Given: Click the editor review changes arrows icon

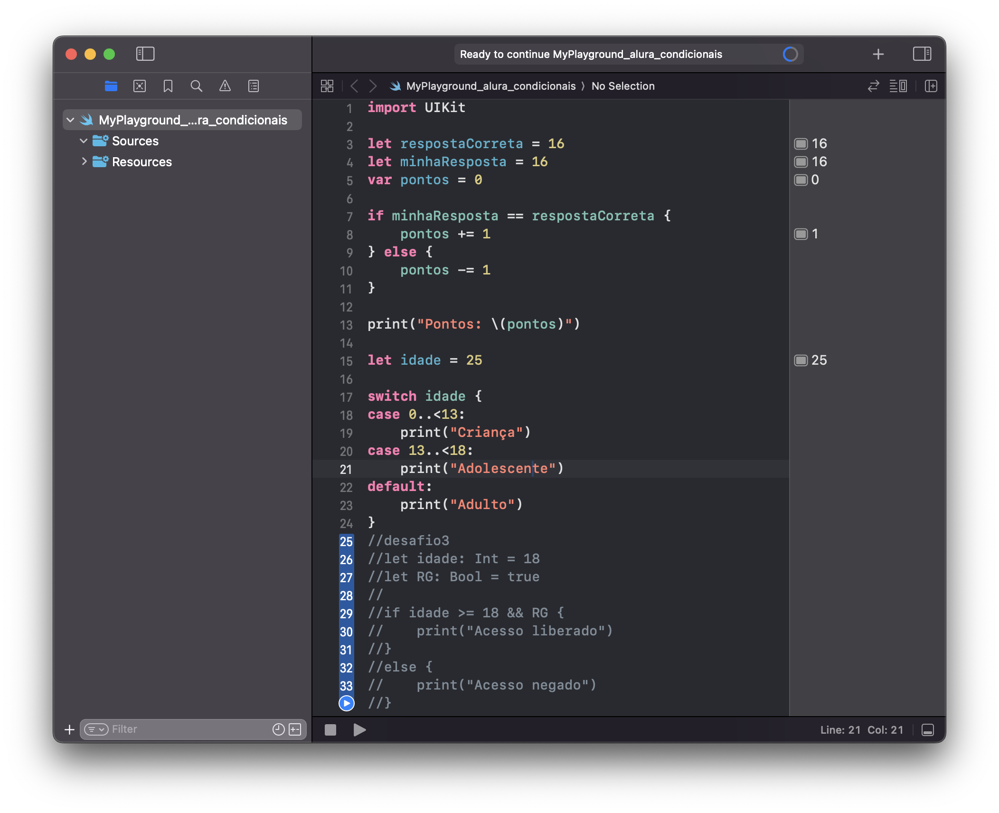Looking at the screenshot, I should point(874,86).
